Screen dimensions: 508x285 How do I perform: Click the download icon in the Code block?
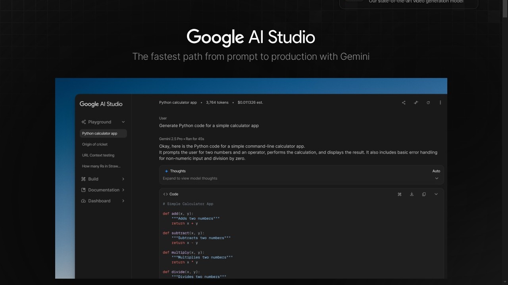tap(412, 194)
